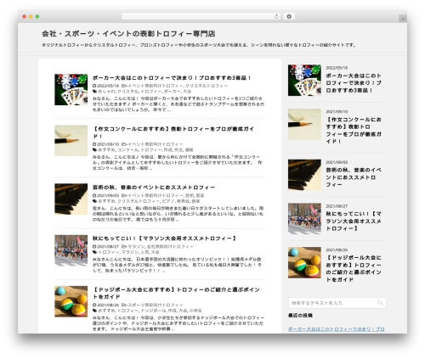The width and height of the screenshot is (425, 359).
Task: Click the folder icon in poker post meta
Action: pos(124,86)
